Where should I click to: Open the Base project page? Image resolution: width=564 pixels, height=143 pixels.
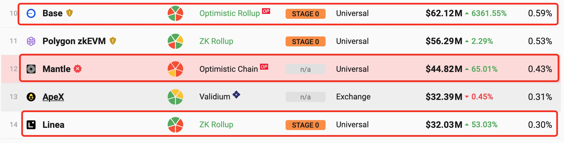(x=52, y=13)
